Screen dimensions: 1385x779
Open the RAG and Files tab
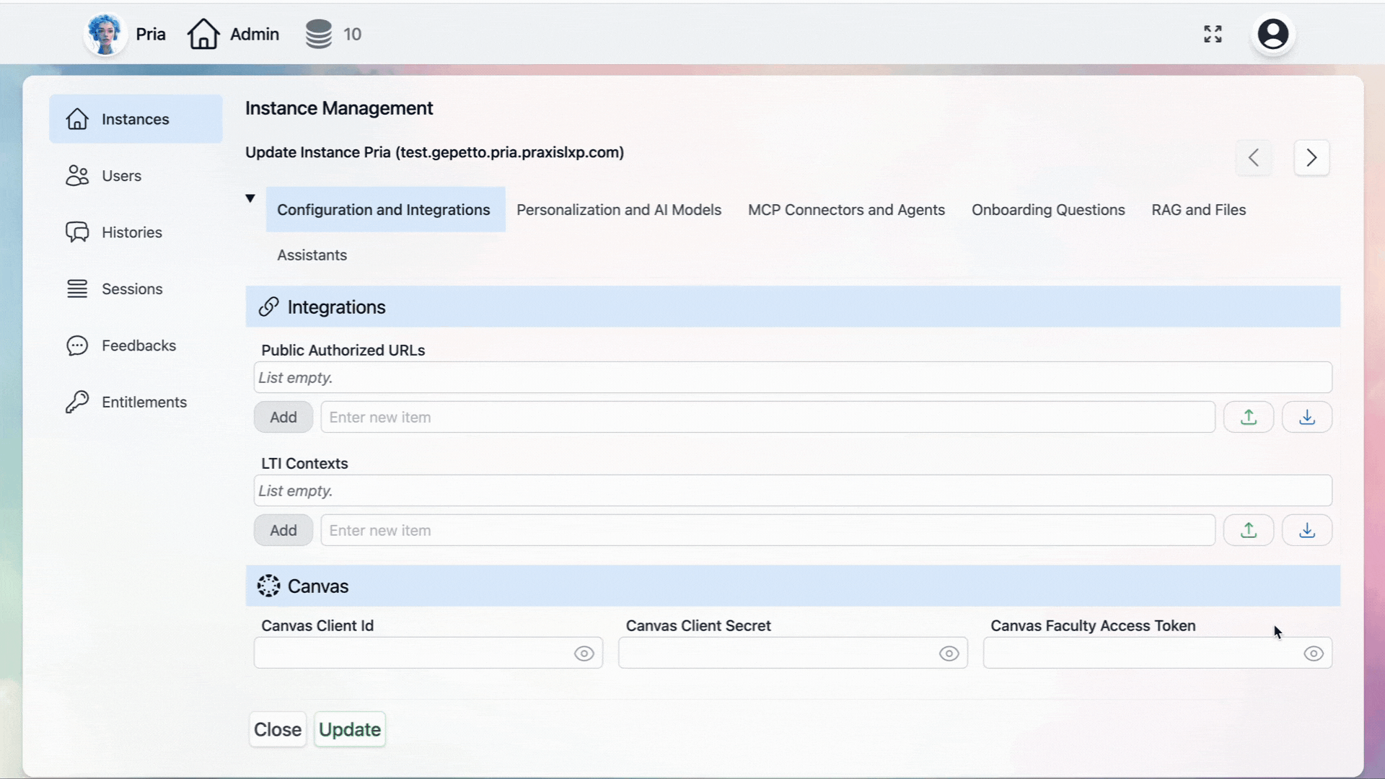coord(1198,210)
